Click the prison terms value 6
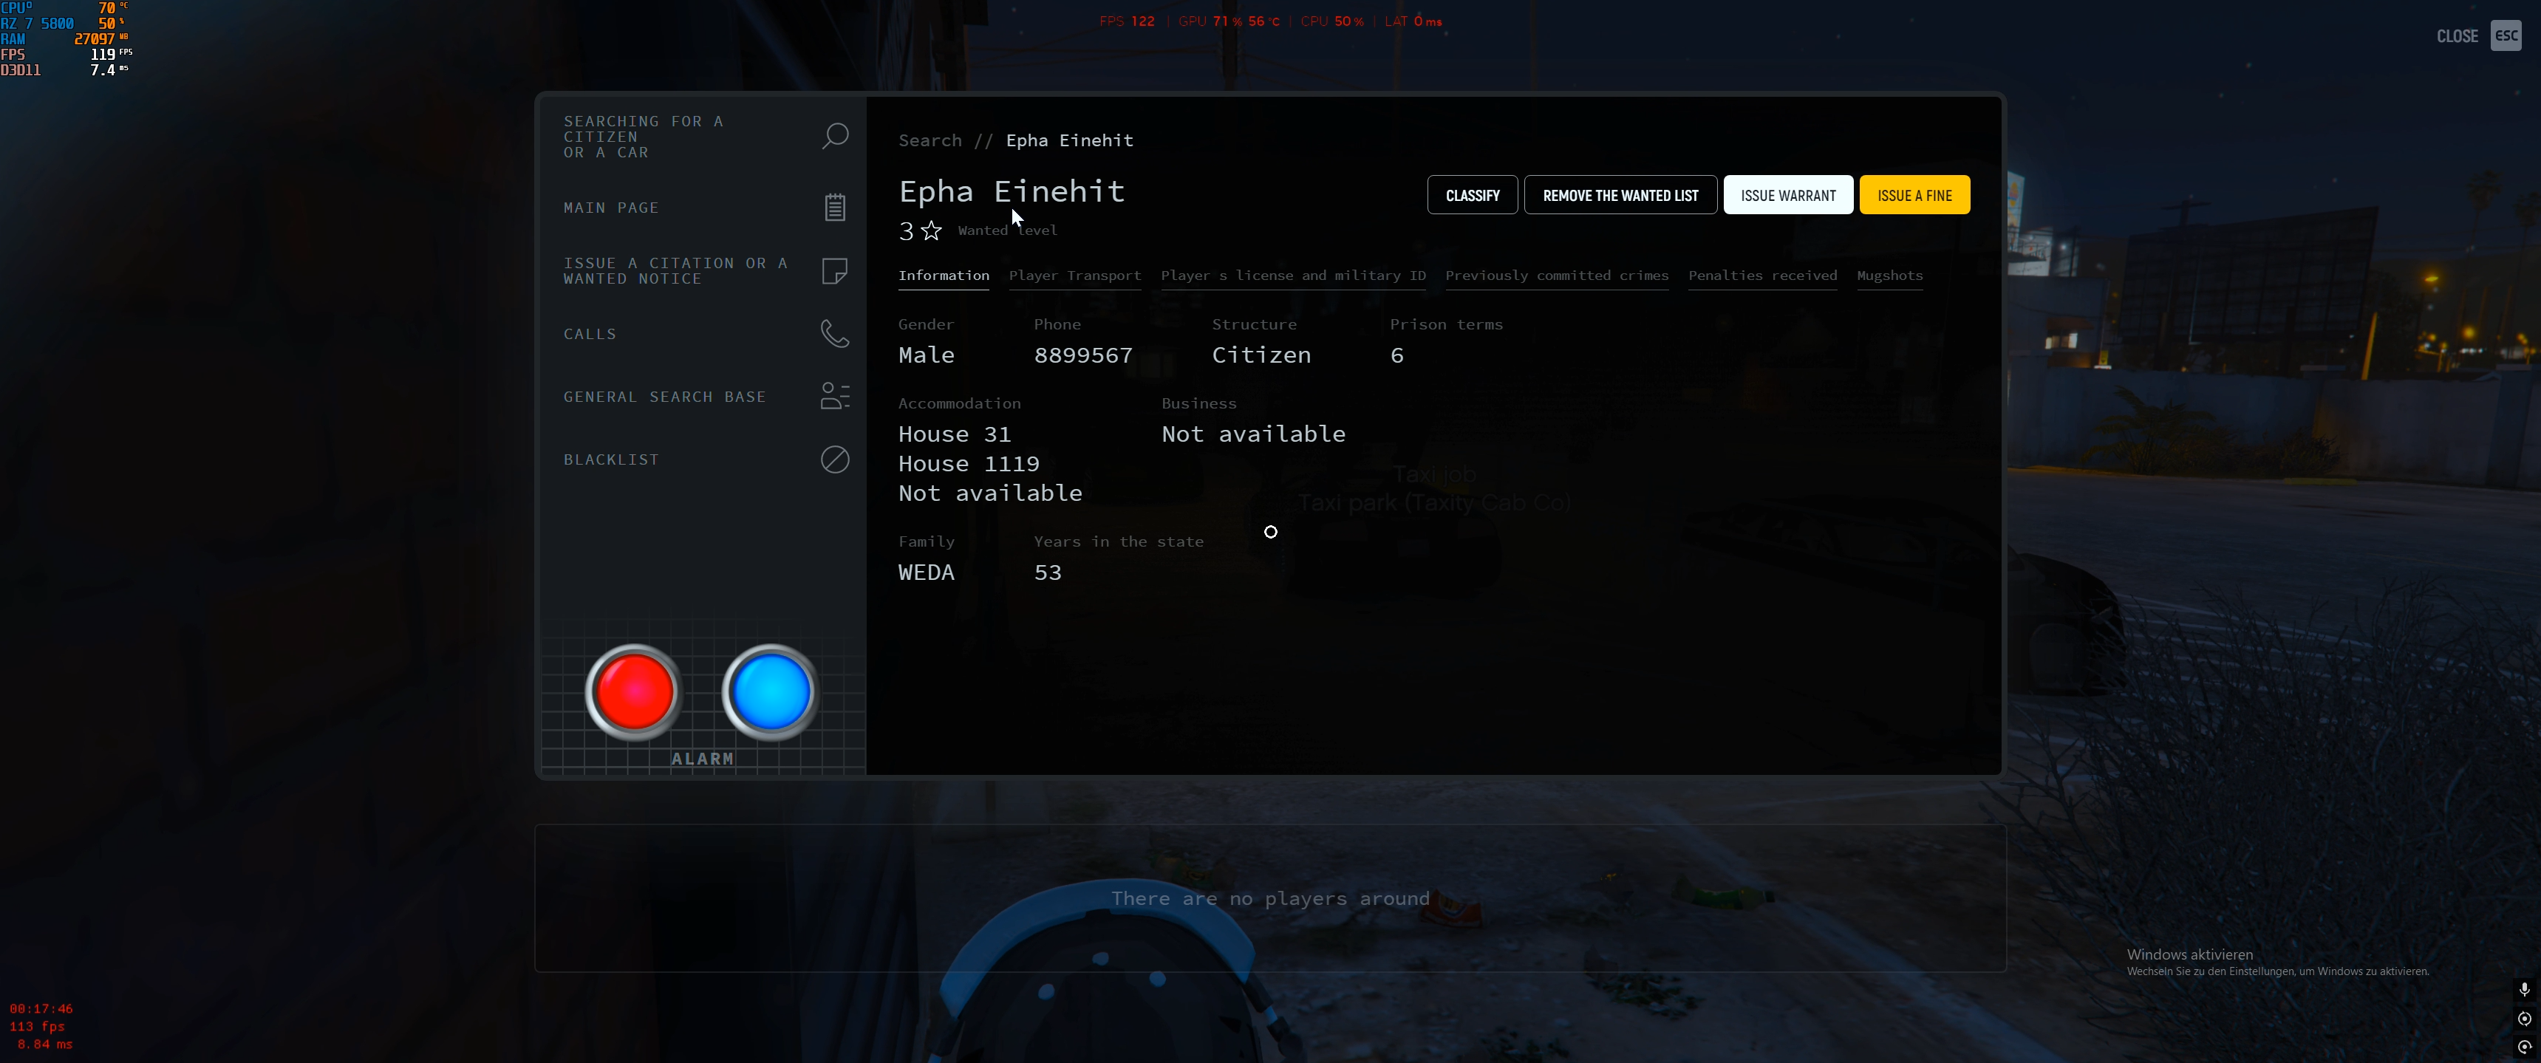2541x1063 pixels. (1396, 356)
